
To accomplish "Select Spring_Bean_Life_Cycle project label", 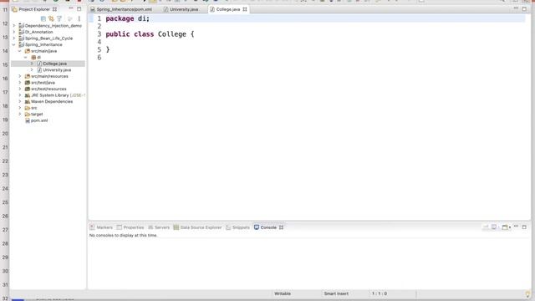I will pyautogui.click(x=48, y=38).
